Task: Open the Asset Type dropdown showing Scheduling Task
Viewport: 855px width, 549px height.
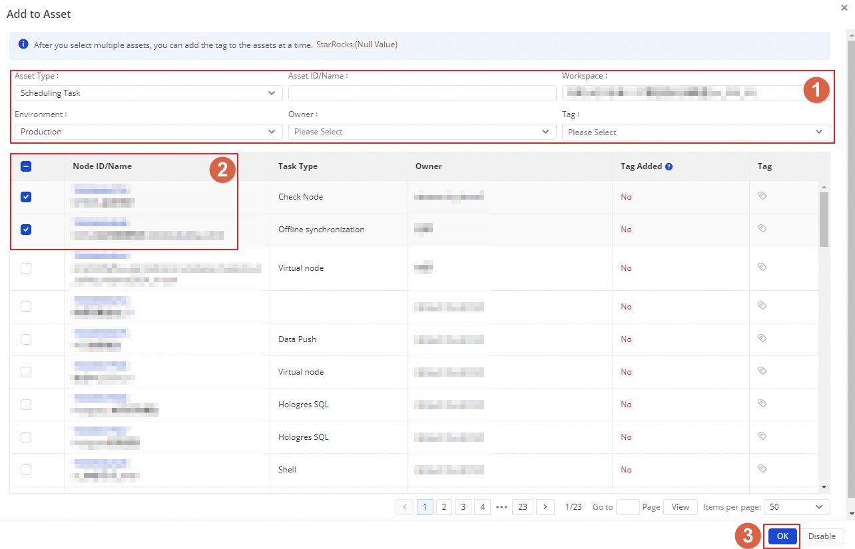Action: click(x=148, y=93)
